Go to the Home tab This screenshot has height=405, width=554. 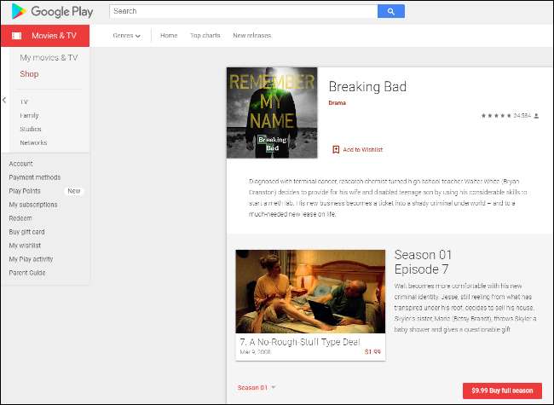[169, 35]
